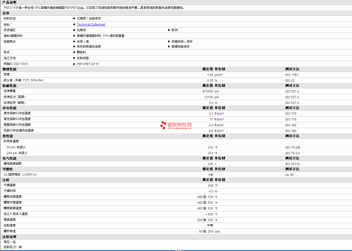The image size is (352, 251).
Task: Click the bullet icon beside 欧洲
Action: [x=169, y=30]
